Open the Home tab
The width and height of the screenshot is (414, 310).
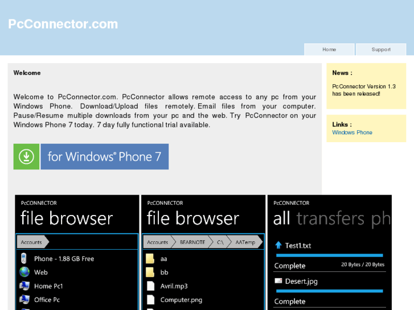(329, 49)
